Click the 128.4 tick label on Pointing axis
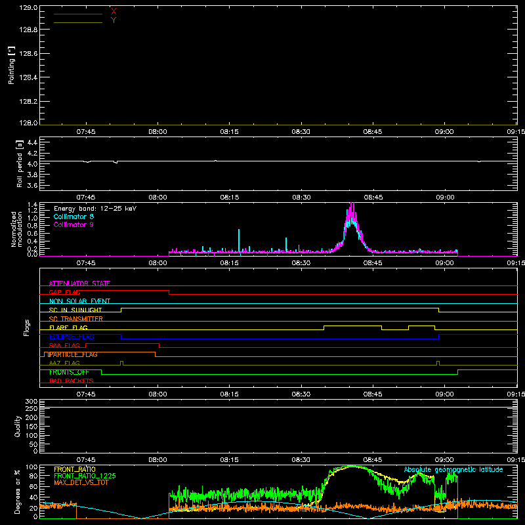Viewport: 525px width, 525px height. 28,77
